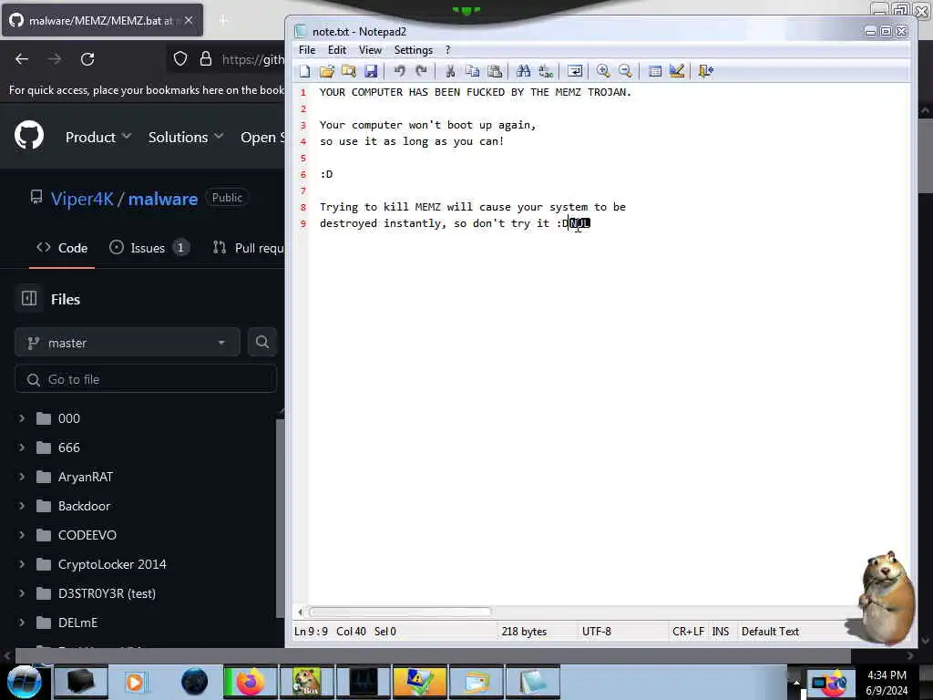
Task: Click the Zoom Out magnifier in Notepad2
Action: coord(625,71)
